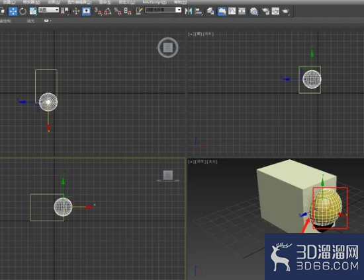Click the perspective viewport shading mode label

click(212, 162)
